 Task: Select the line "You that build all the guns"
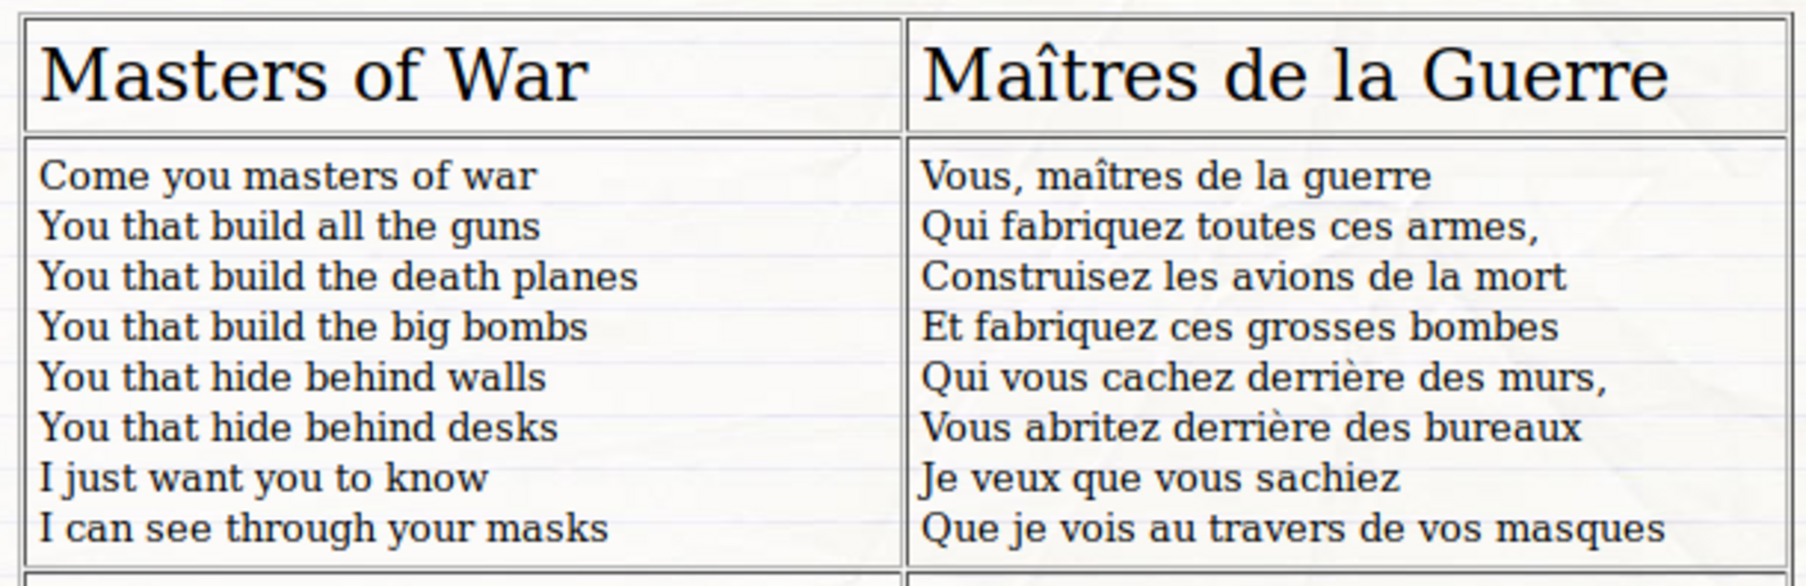pyautogui.click(x=289, y=227)
